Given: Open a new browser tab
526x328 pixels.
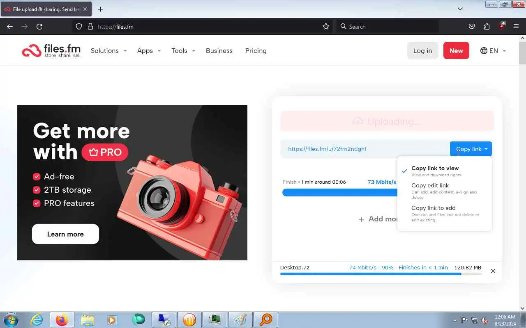Looking at the screenshot, I should pos(100,9).
